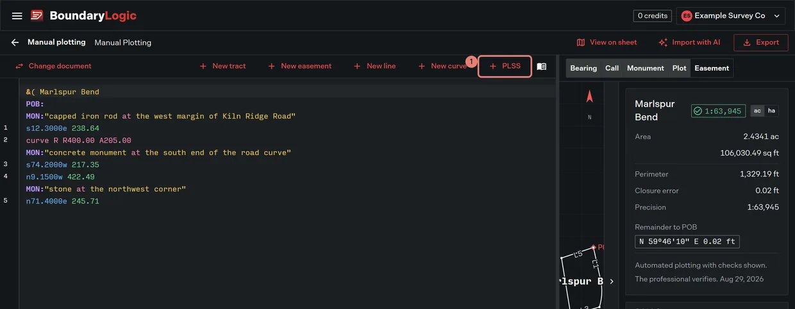Click the BoundaryLogic logo
Screen dimensions: 795x309
coord(83,15)
